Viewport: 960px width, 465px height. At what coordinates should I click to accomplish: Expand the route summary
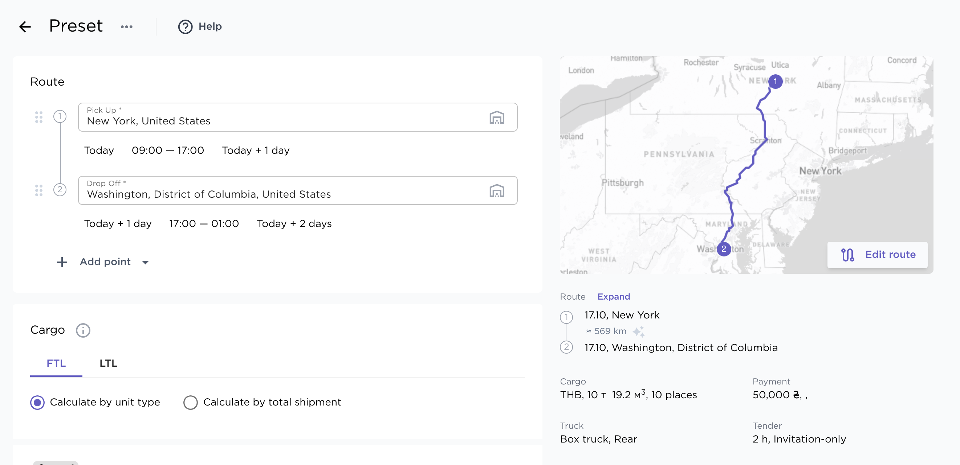tap(613, 297)
